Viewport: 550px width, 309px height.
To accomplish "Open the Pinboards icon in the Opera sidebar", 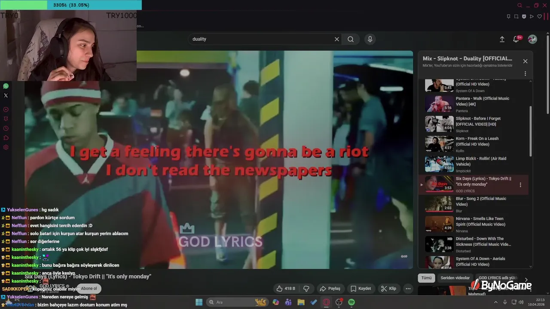I will [x=6, y=119].
